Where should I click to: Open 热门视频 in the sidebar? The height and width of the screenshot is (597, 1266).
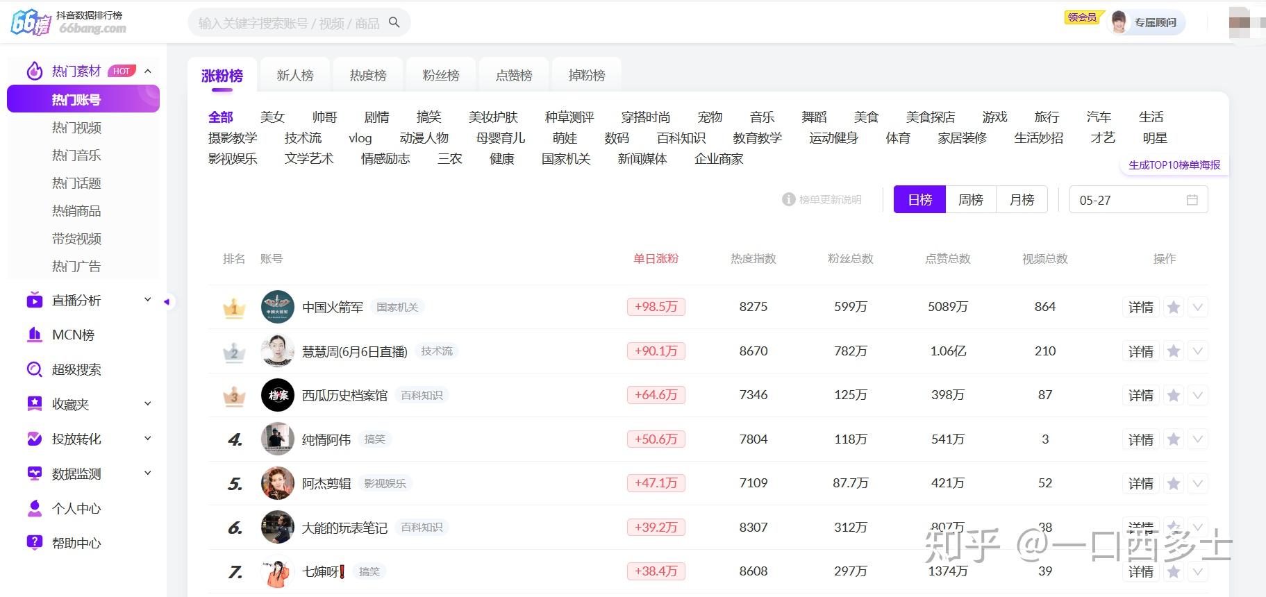pos(76,128)
